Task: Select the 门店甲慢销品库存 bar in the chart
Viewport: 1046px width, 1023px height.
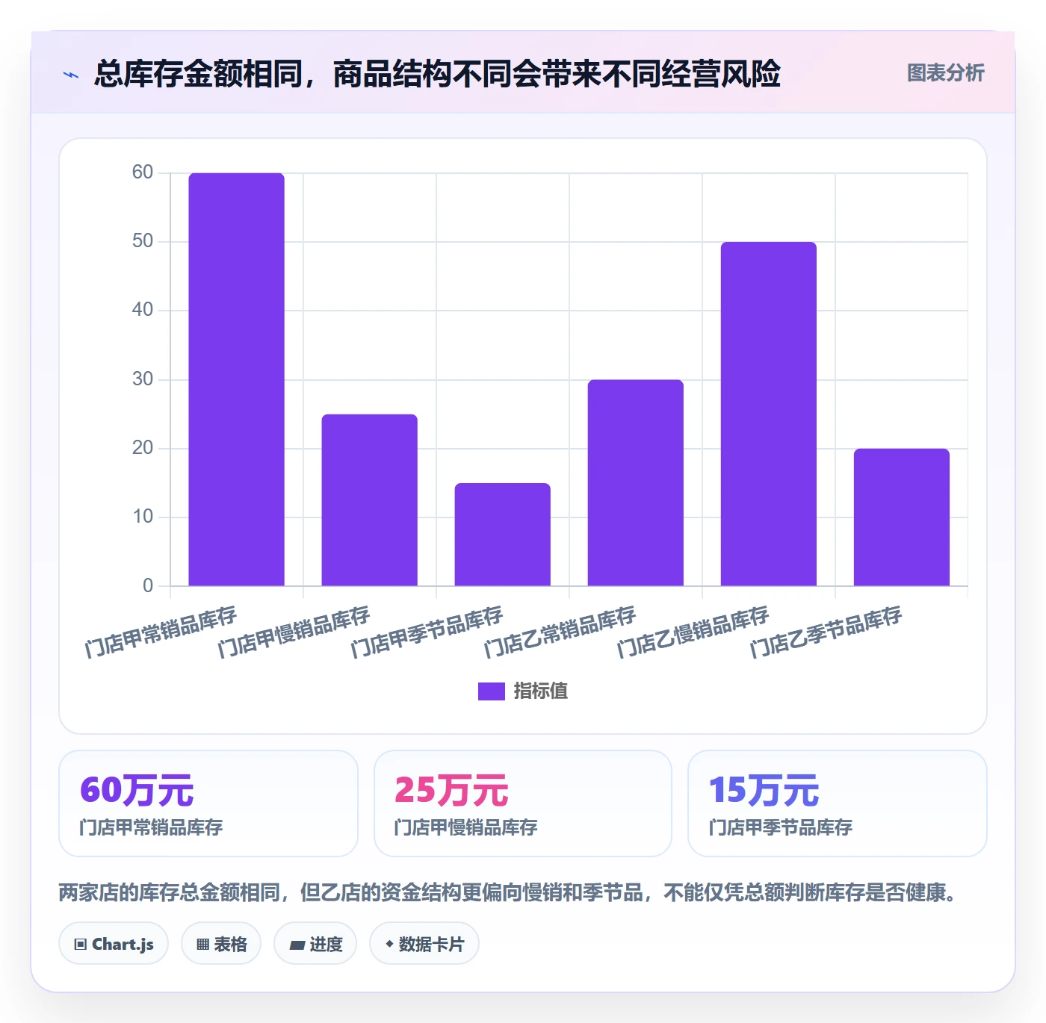Action: [x=369, y=500]
